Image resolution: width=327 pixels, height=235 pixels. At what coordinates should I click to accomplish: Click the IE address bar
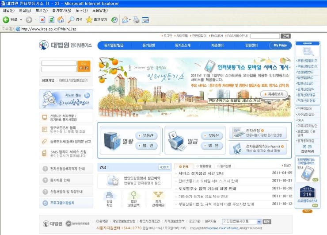click(x=171, y=29)
